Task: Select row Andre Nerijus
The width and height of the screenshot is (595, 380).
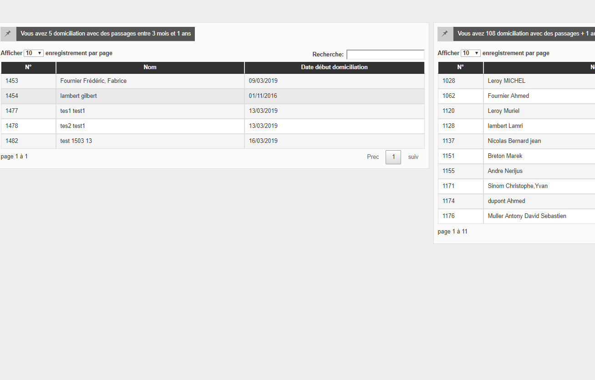Action: pos(516,171)
